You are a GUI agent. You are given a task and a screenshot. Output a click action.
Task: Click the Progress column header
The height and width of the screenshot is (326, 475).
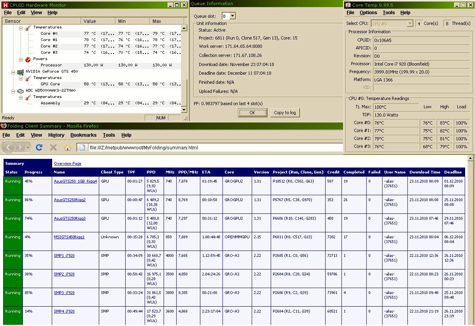34,172
